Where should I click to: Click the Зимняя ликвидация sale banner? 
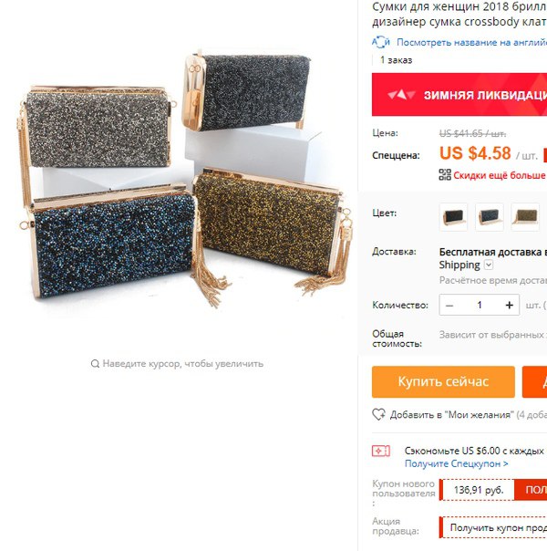[459, 95]
